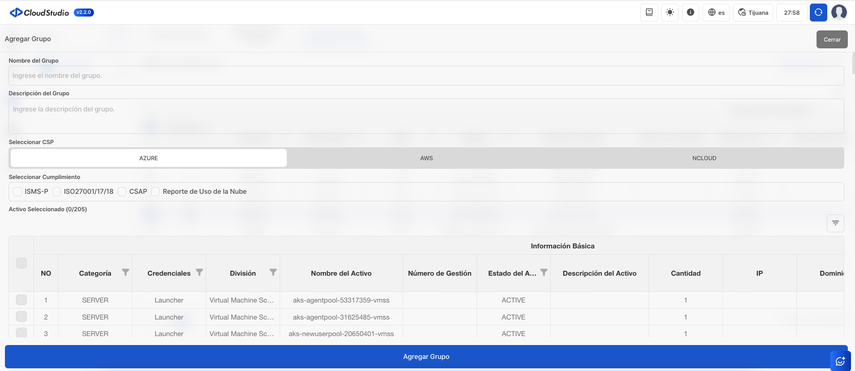Click the Nombre del Grupo input field
The image size is (855, 371).
click(426, 76)
